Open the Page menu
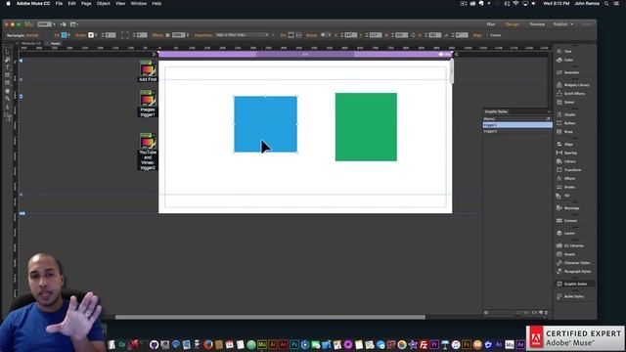 pyautogui.click(x=86, y=3)
